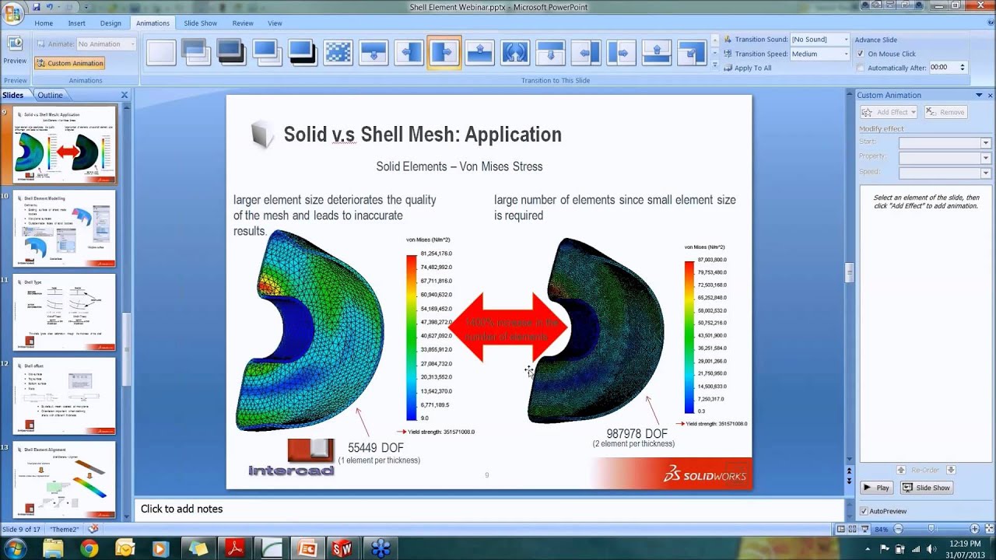Image resolution: width=996 pixels, height=560 pixels.
Task: Apply the Cut transition
Action: click(267, 53)
